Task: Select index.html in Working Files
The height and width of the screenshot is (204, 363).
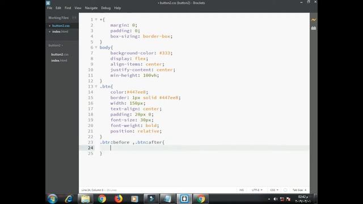Action: (x=60, y=32)
